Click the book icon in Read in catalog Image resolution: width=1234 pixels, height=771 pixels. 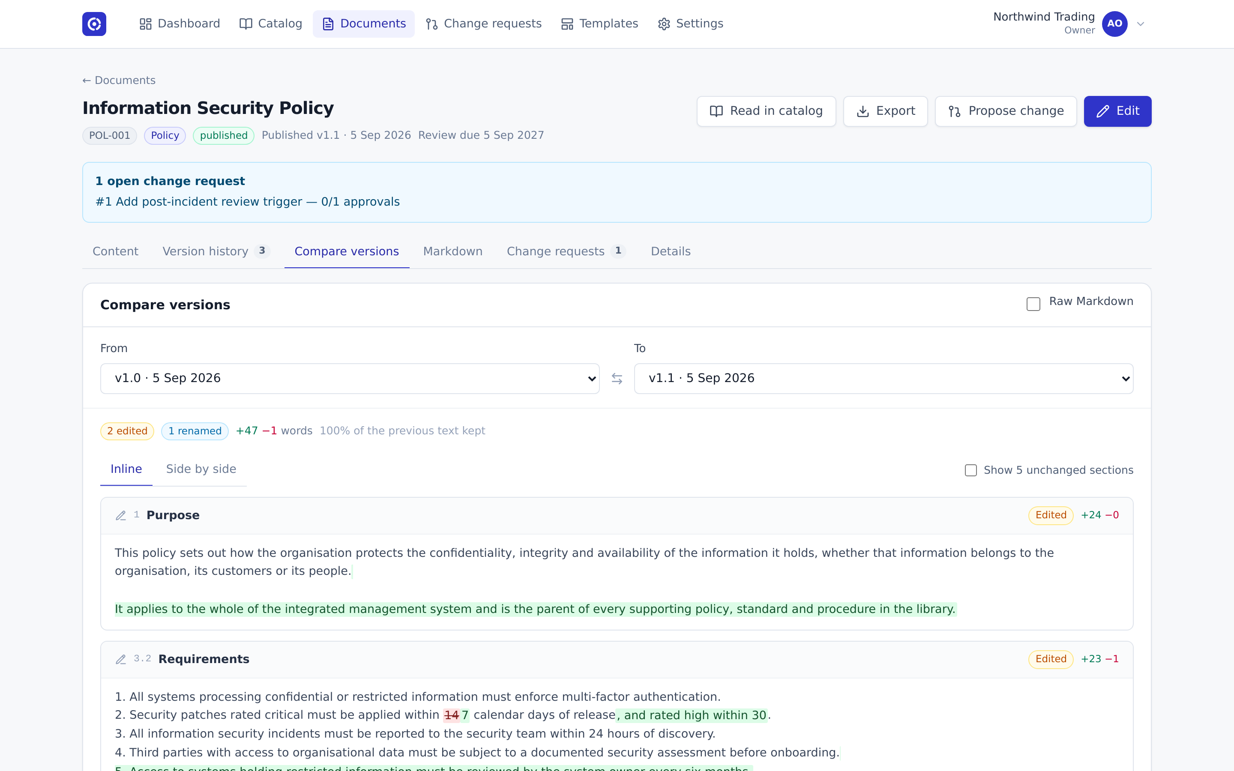pos(716,111)
